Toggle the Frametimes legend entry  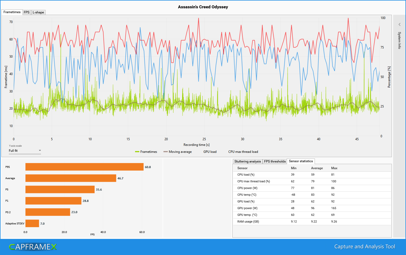pyautogui.click(x=146, y=152)
